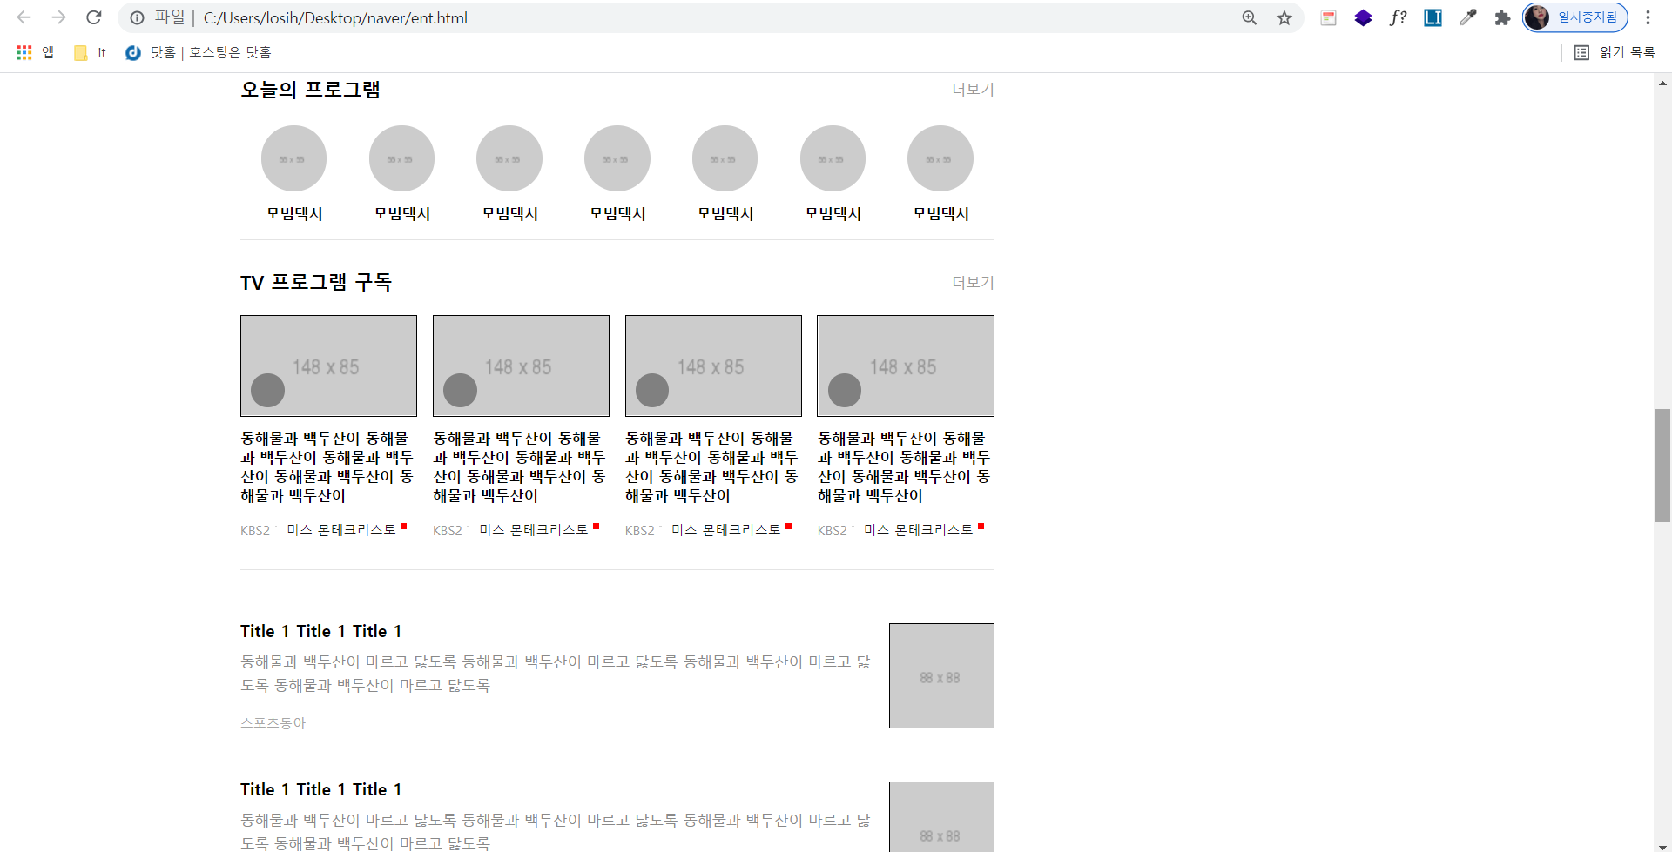Click the second 모범택시 label

[402, 213]
